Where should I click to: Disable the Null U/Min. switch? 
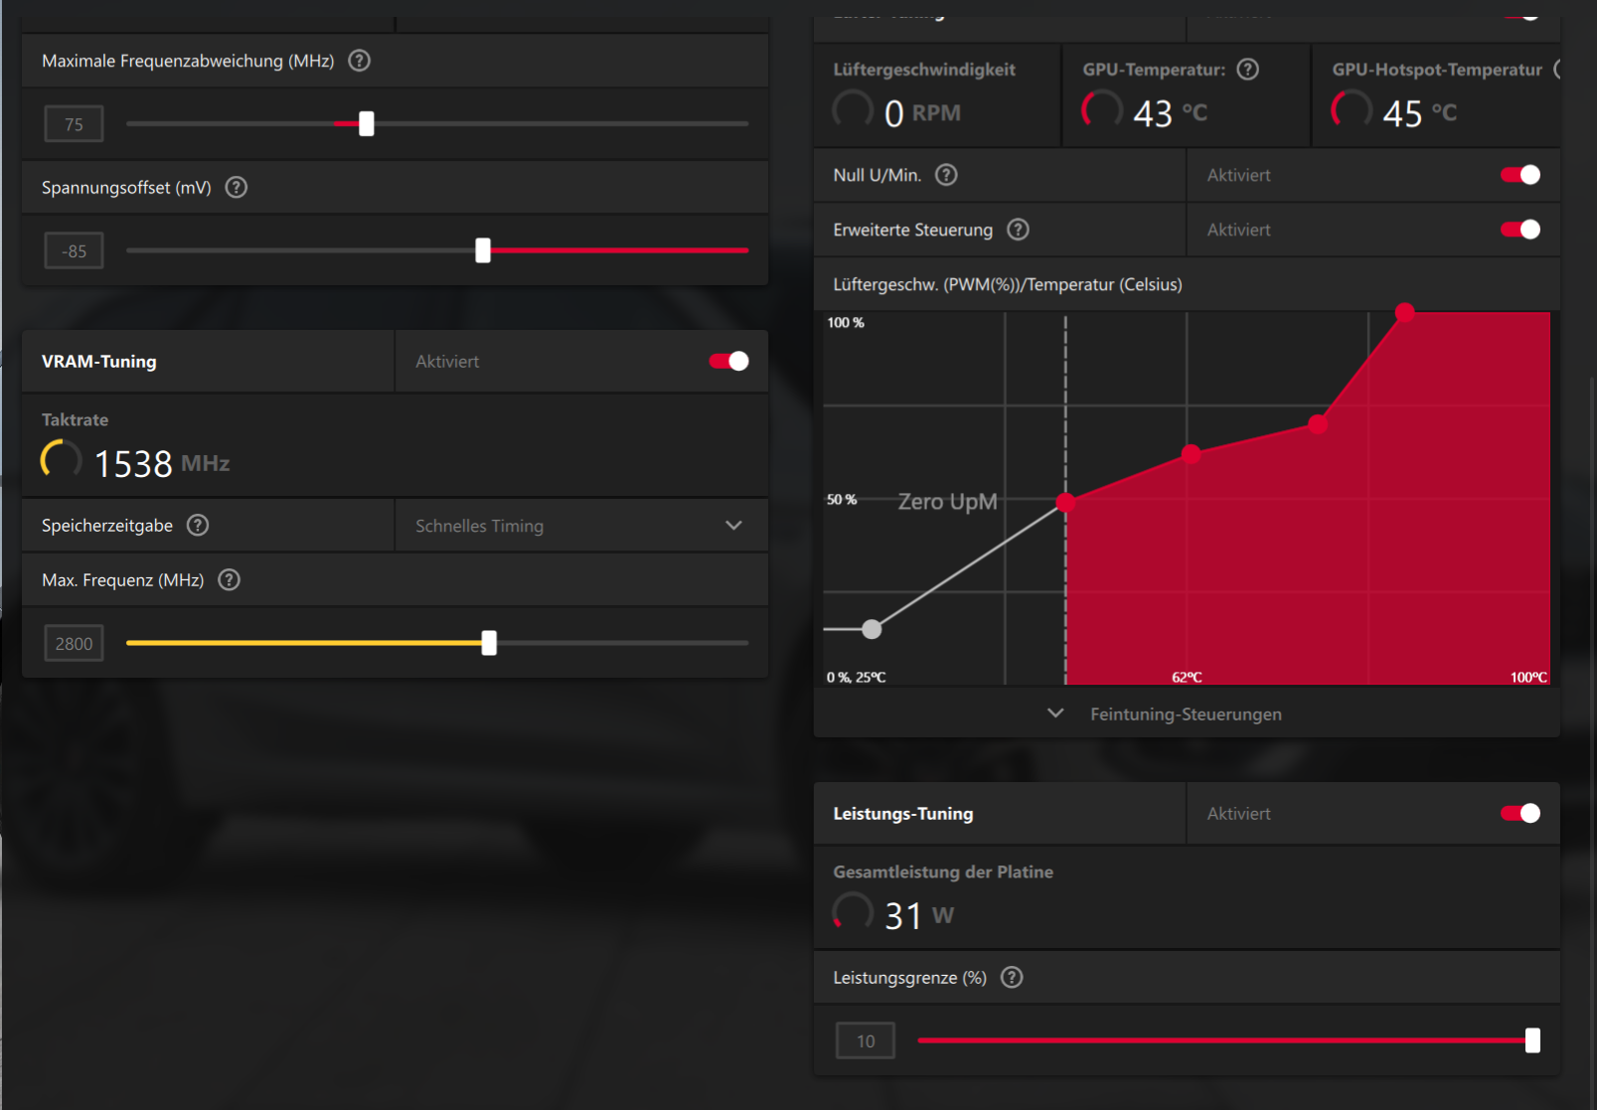tap(1520, 175)
